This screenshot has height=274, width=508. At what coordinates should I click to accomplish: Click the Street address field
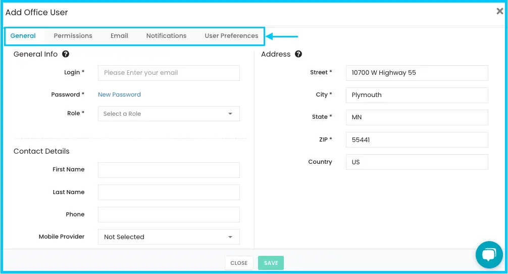coord(417,73)
